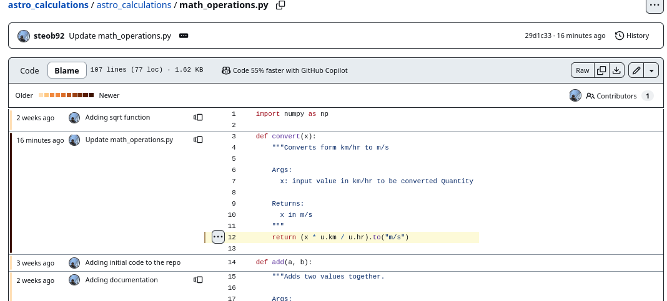667x301 pixels.
Task: Open Update math_operations.py commit in blame row
Action: point(129,139)
